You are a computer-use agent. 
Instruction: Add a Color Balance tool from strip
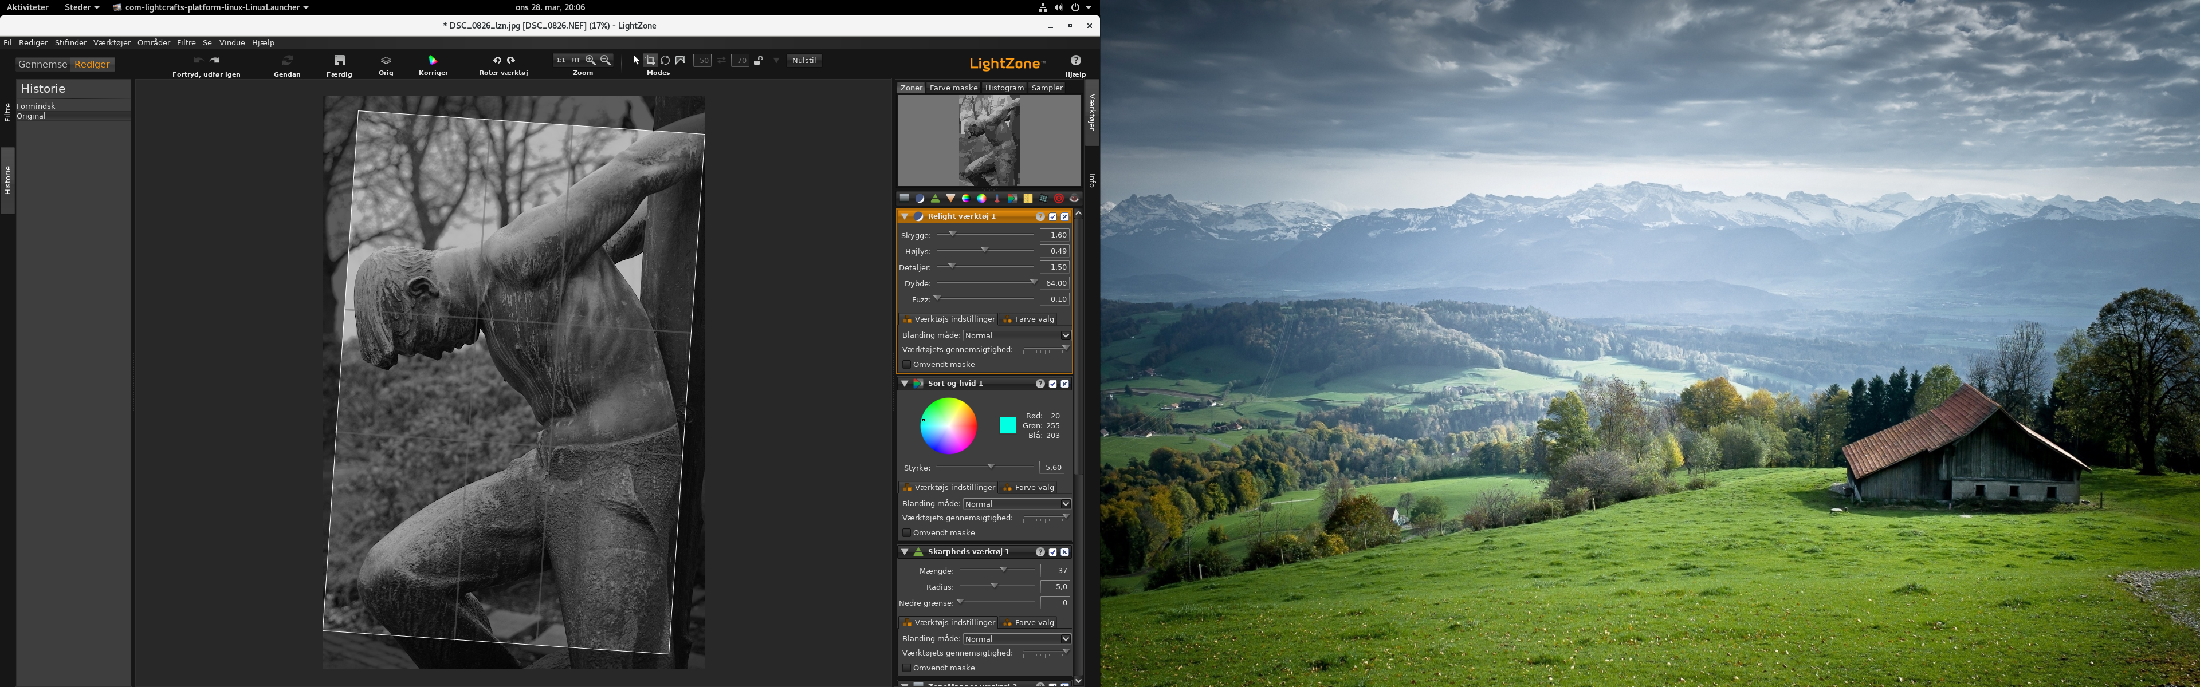pos(981,198)
